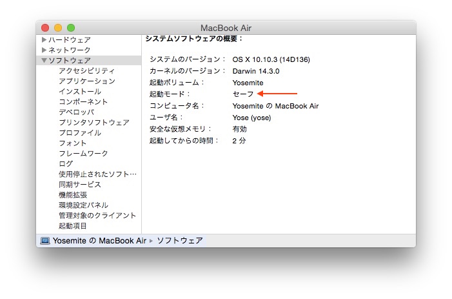Open ログ in the sidebar
Viewport: 452px width, 299px height.
(66, 163)
